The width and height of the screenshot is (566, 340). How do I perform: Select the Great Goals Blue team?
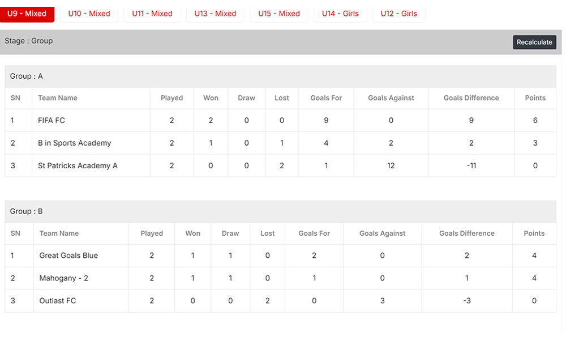(68, 256)
